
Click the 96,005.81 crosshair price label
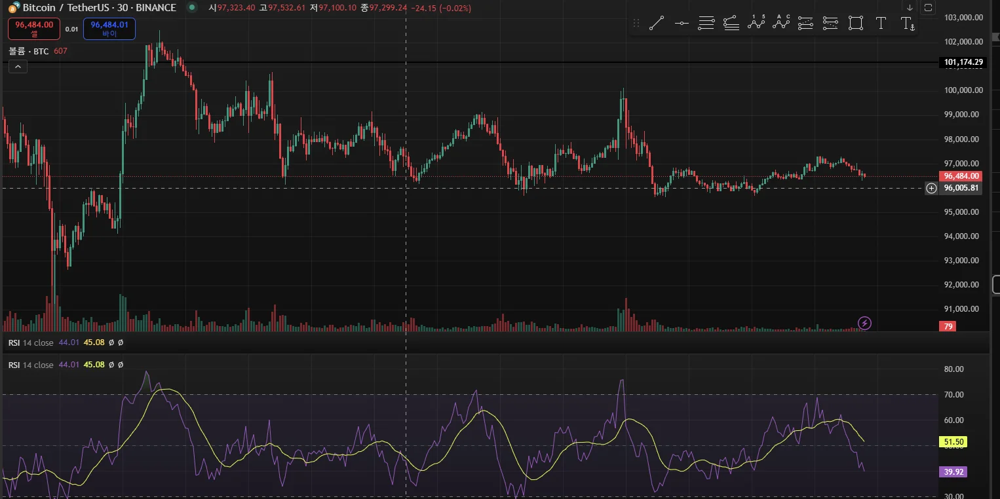pyautogui.click(x=961, y=189)
